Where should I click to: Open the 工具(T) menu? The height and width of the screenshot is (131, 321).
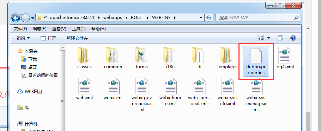pyautogui.click(x=79, y=29)
